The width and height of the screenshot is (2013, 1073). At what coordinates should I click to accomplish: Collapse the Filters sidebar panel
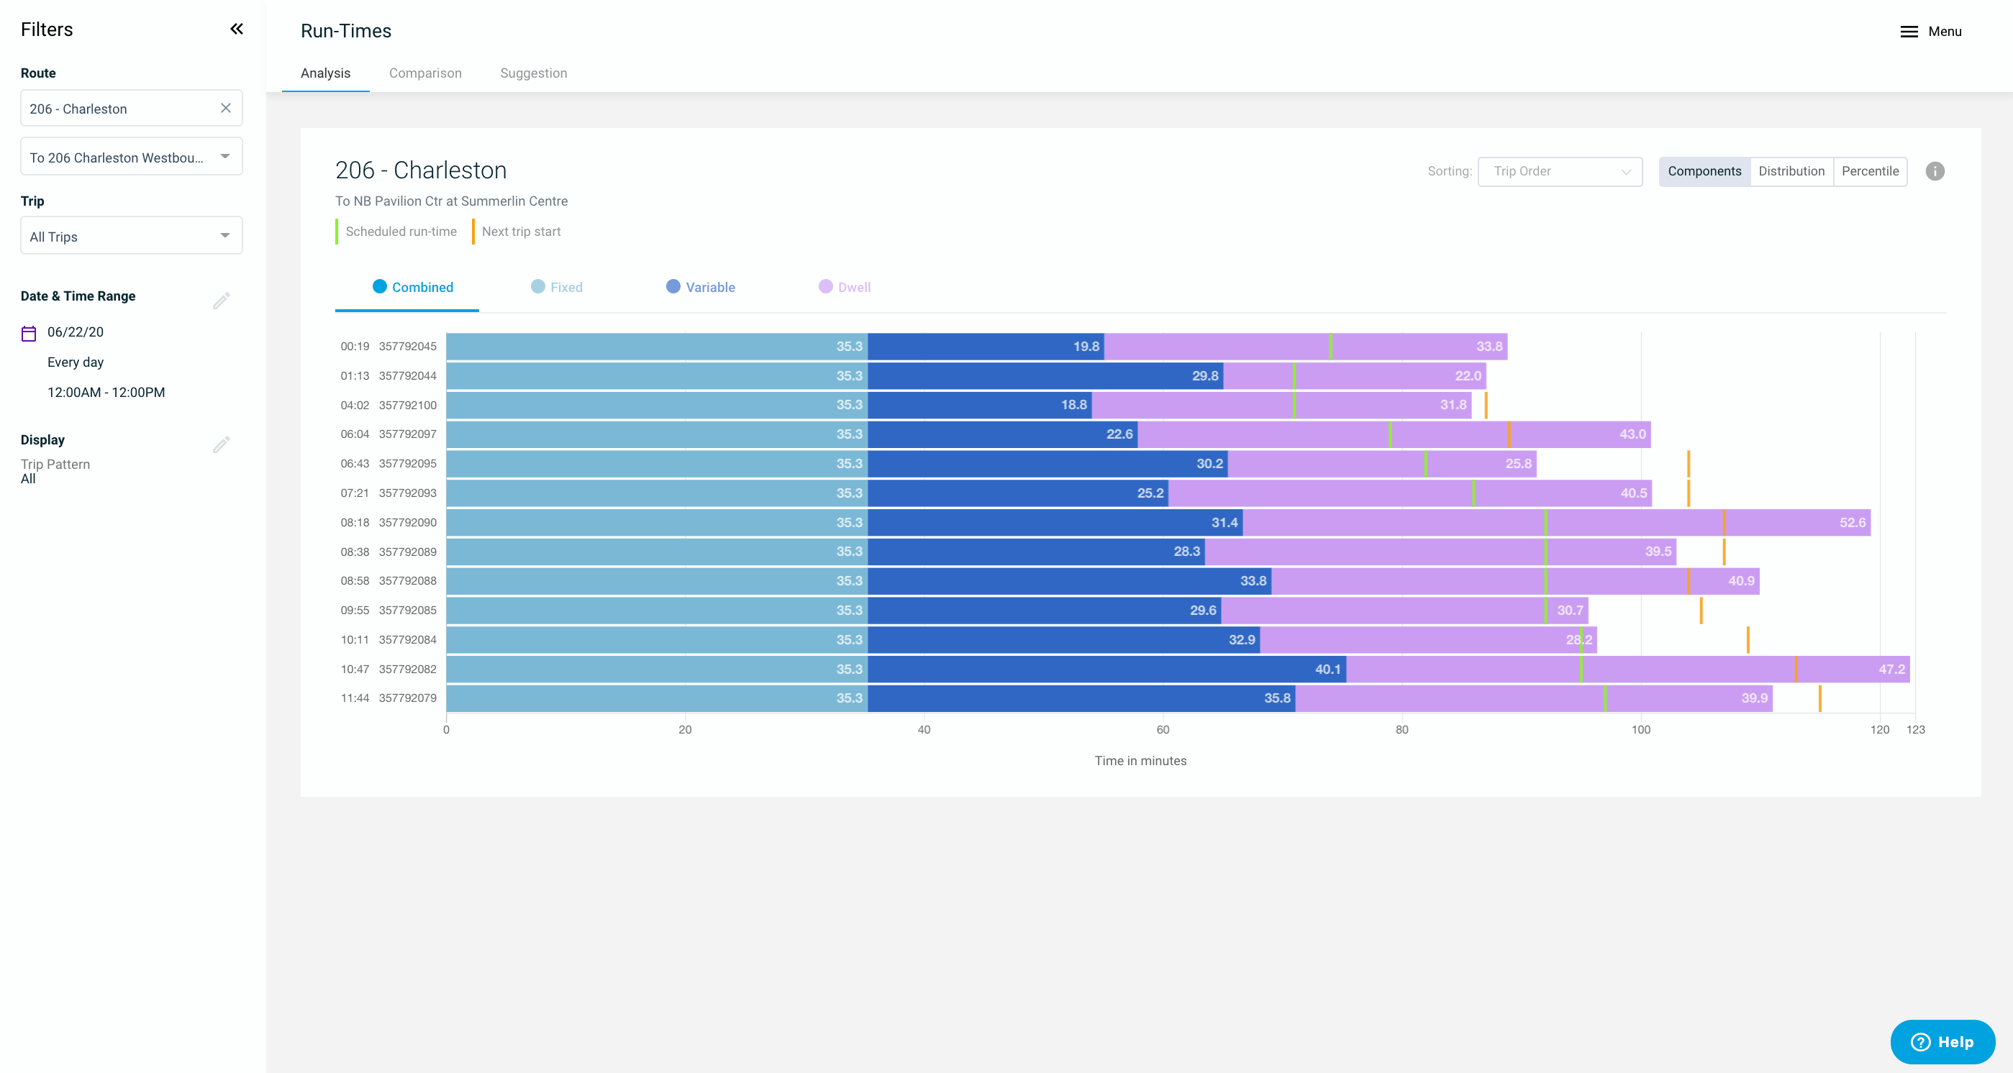[x=236, y=29]
